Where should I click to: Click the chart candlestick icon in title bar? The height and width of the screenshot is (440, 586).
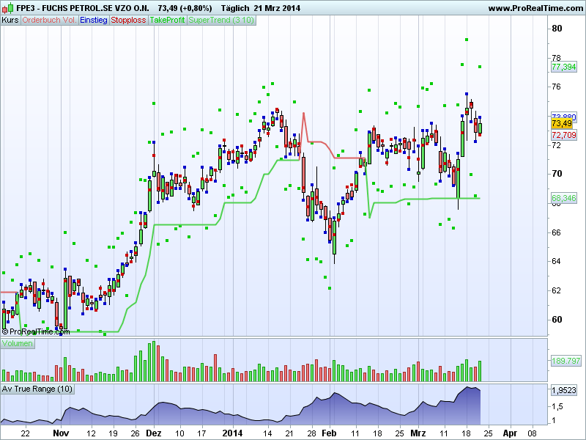click(7, 8)
